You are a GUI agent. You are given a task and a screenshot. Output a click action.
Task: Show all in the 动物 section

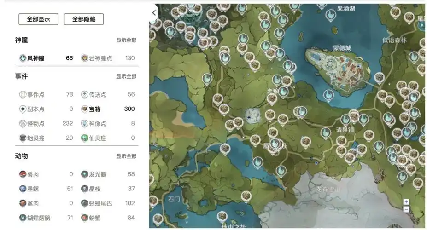point(126,156)
